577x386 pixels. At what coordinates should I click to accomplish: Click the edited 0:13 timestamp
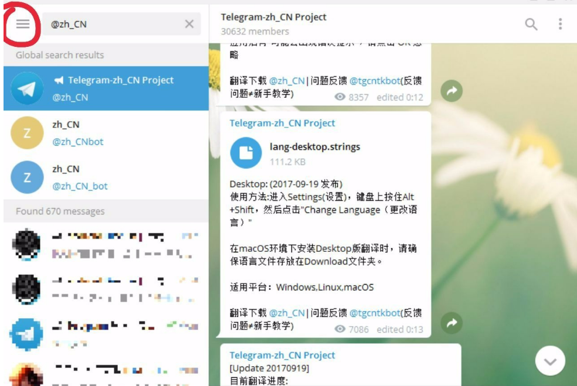400,329
